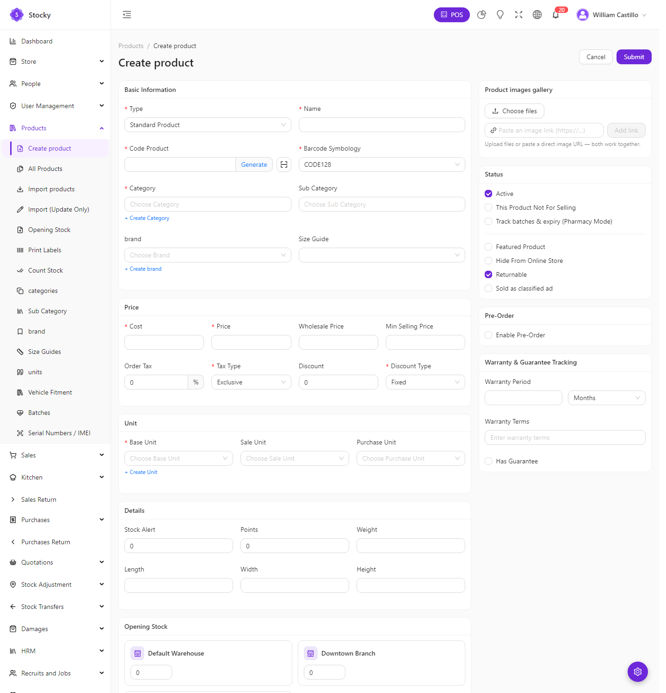
Task: Click the Enter warranty terms field
Action: pyautogui.click(x=565, y=438)
